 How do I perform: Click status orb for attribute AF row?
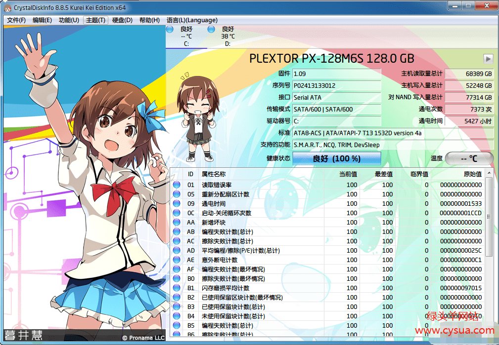pos(177,269)
